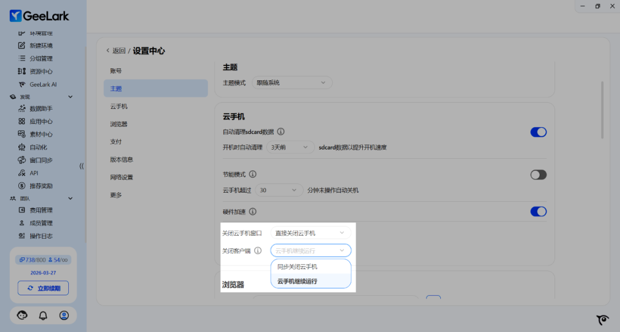Click the 关闭客户端 dropdown field

point(311,251)
